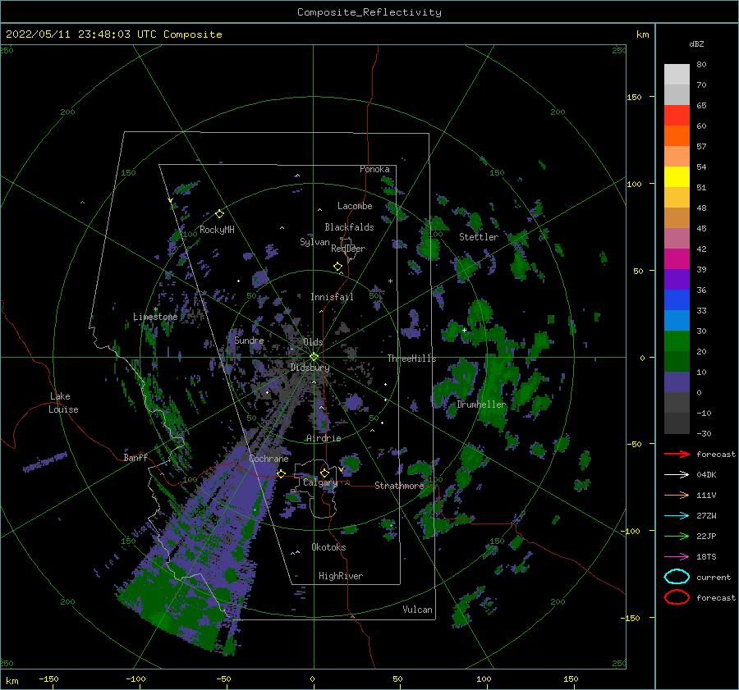Click the yellow diamond marker under Cochrane
Image resolution: width=739 pixels, height=690 pixels.
[x=281, y=473]
